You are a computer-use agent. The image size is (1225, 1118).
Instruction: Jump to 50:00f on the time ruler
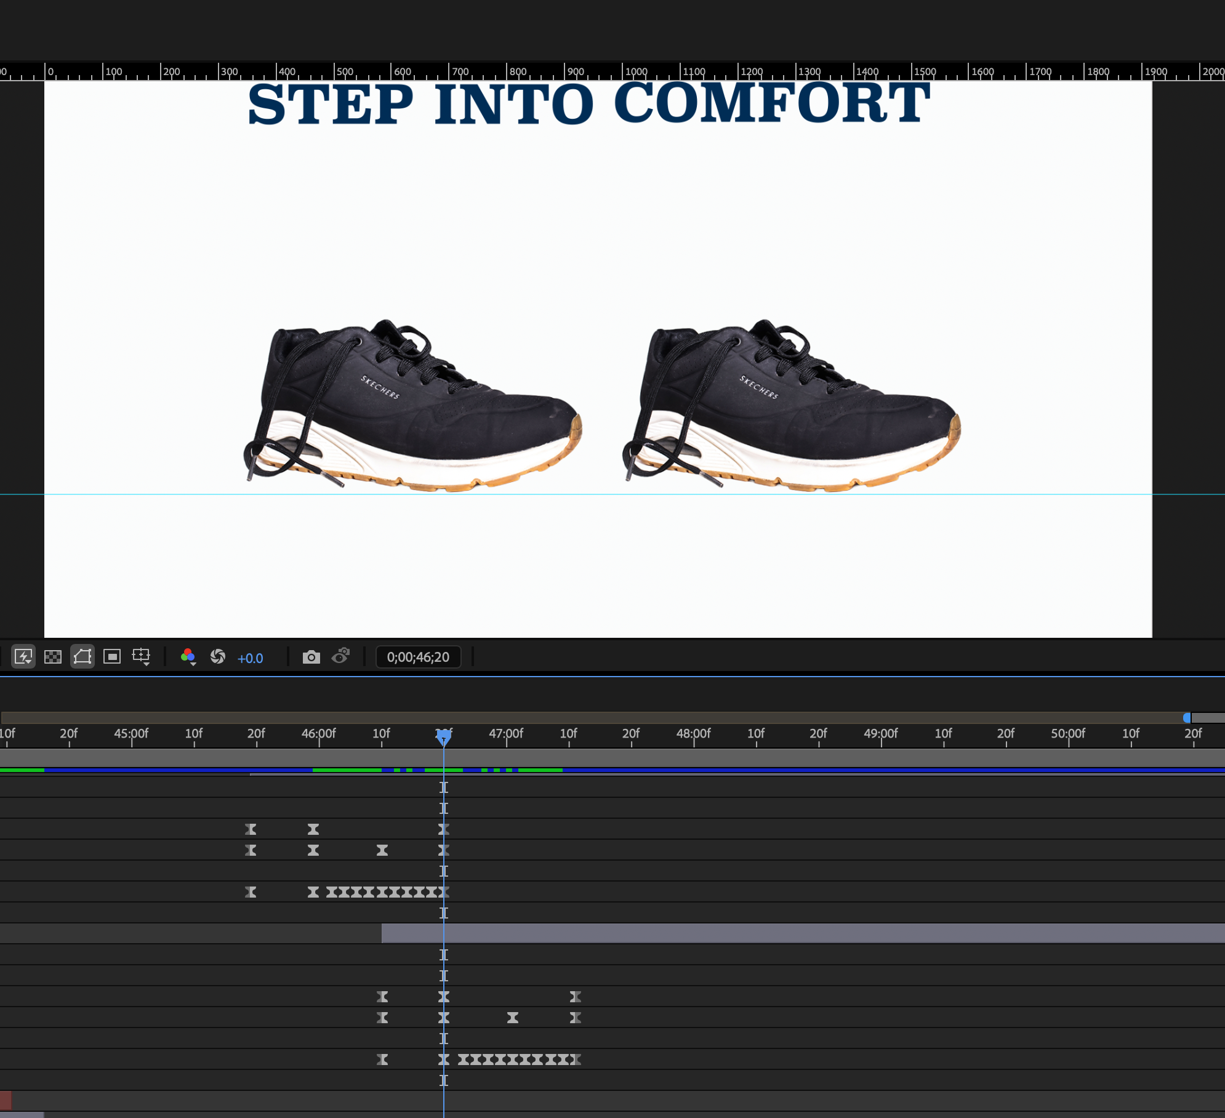pos(1069,733)
